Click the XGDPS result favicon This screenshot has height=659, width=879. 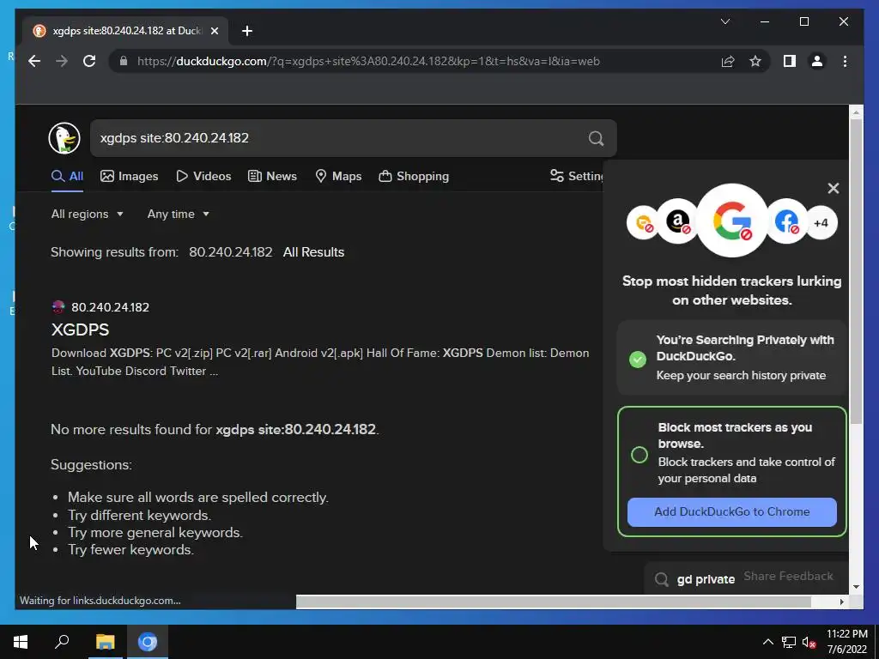[x=58, y=306]
